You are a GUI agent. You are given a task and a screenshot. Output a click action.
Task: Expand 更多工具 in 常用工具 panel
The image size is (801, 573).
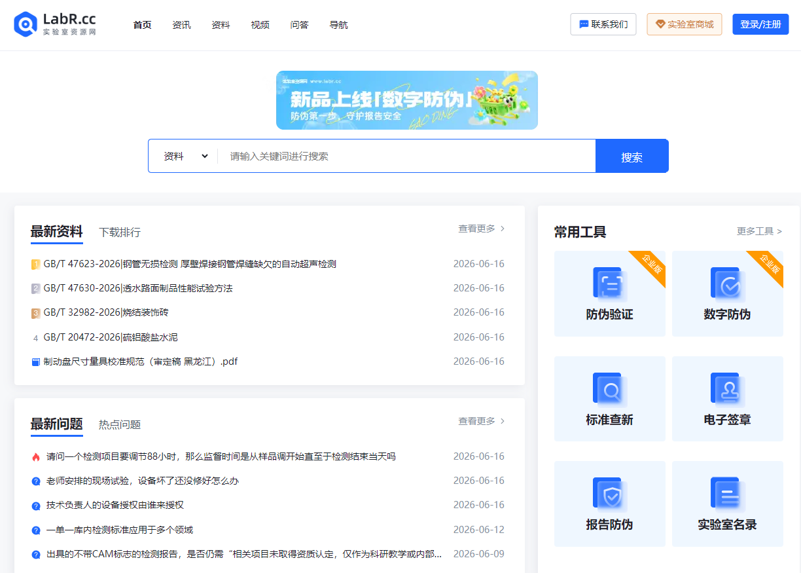tap(759, 231)
